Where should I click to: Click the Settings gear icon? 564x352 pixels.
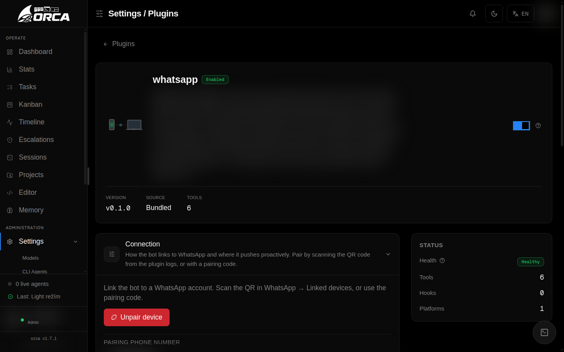pos(10,242)
